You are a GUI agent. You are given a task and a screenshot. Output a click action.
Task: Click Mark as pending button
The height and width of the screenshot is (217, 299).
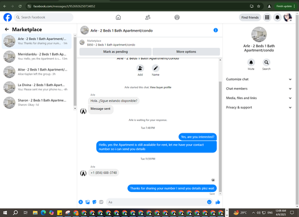115,51
